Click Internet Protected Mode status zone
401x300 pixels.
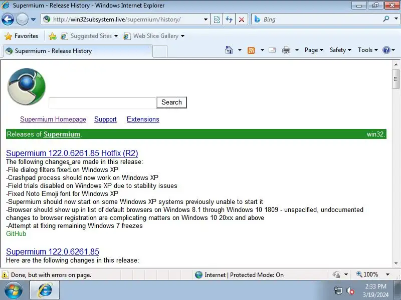click(239, 274)
